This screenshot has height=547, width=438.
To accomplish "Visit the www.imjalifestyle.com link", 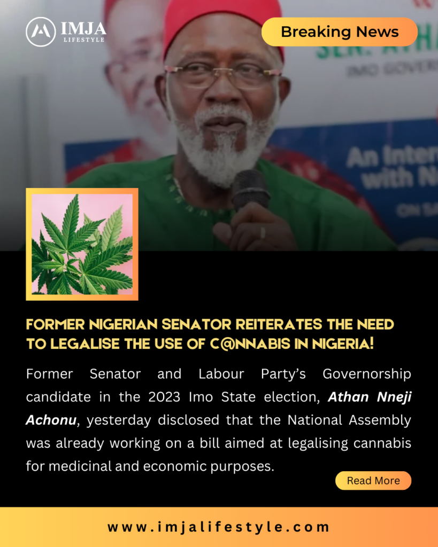I will (x=219, y=527).
